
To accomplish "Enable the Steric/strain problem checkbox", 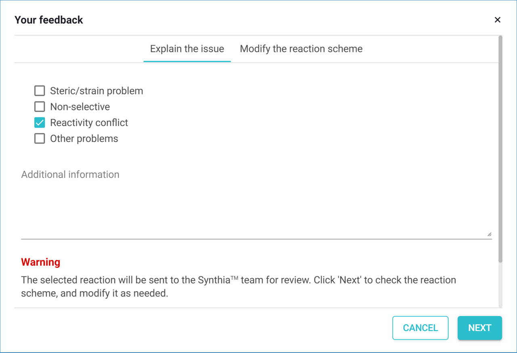I will pyautogui.click(x=40, y=91).
